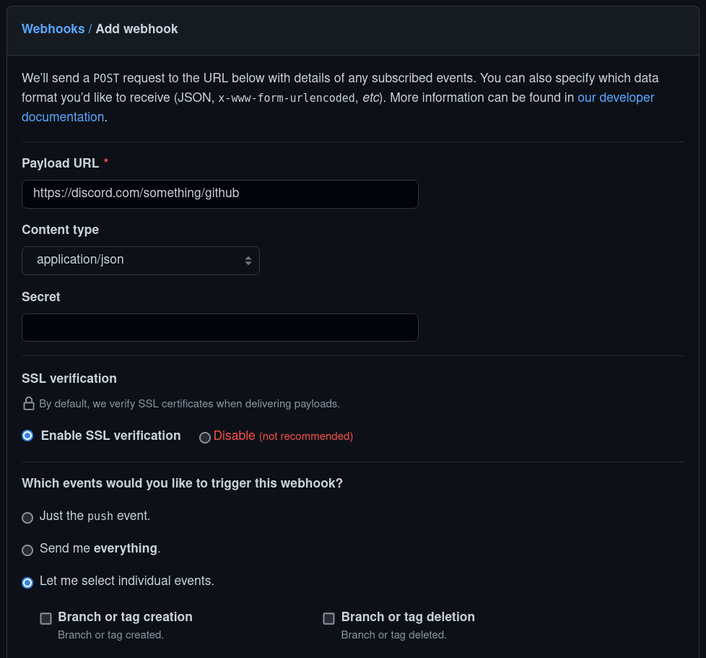Check the "Branch or tag deletion" checkbox

pyautogui.click(x=328, y=618)
